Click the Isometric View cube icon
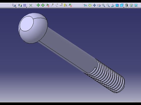The height and width of the screenshot is (105, 141). pyautogui.click(x=122, y=5)
